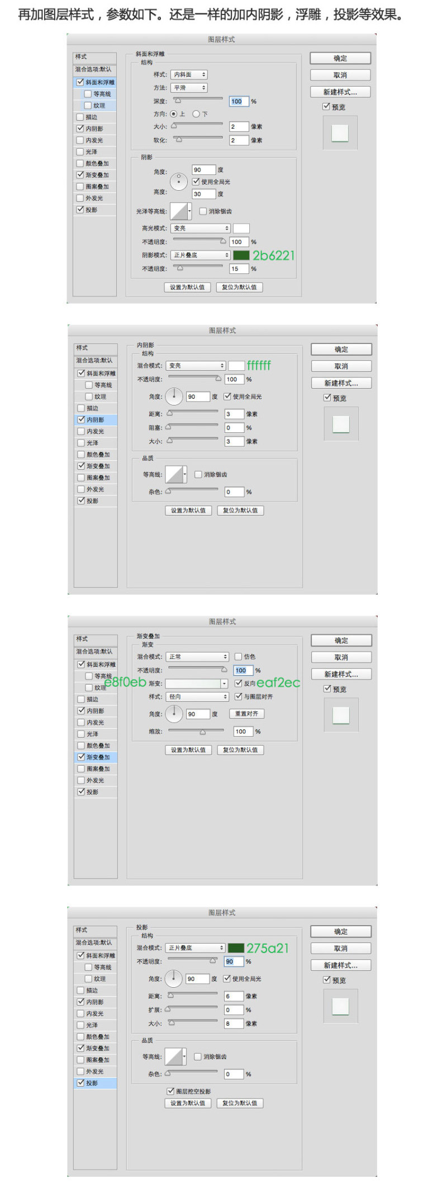
Task: Toggle 预览 checkbox in the 斜面和浮雕 dialog
Action: 326,106
